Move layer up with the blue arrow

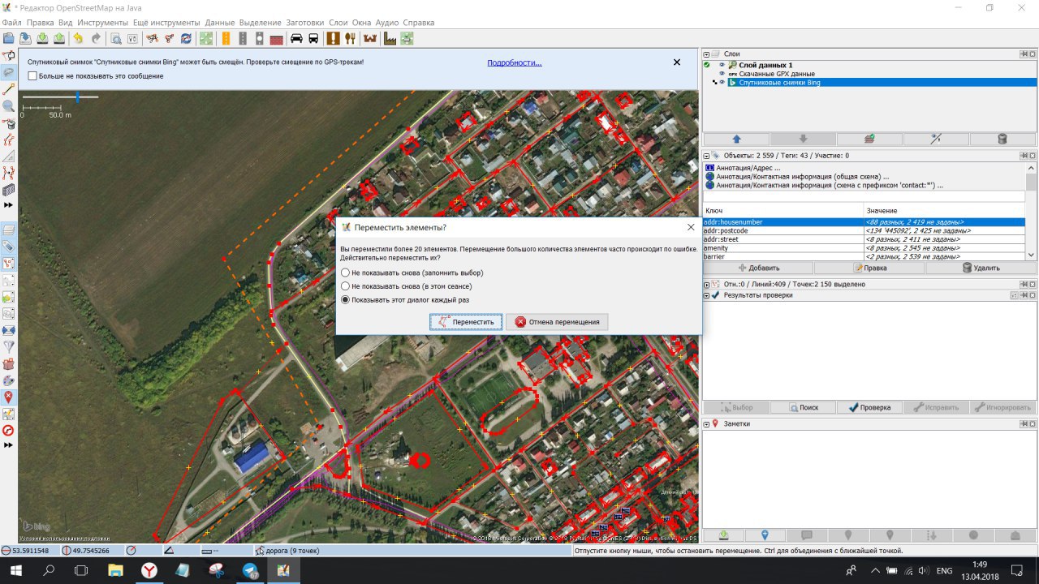pos(736,139)
